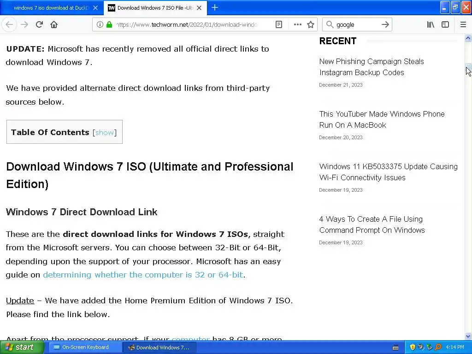Toggle reader view for this page
The width and height of the screenshot is (472, 354).
click(279, 24)
